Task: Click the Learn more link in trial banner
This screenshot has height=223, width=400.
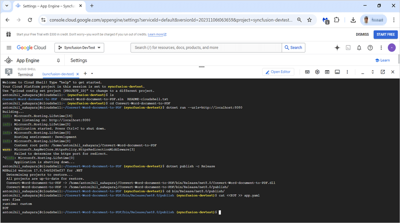Action: point(156,34)
